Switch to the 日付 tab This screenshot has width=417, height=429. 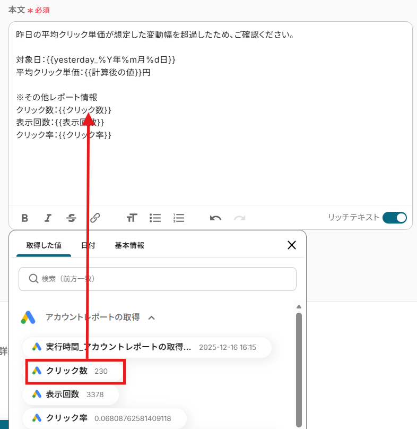click(x=88, y=245)
